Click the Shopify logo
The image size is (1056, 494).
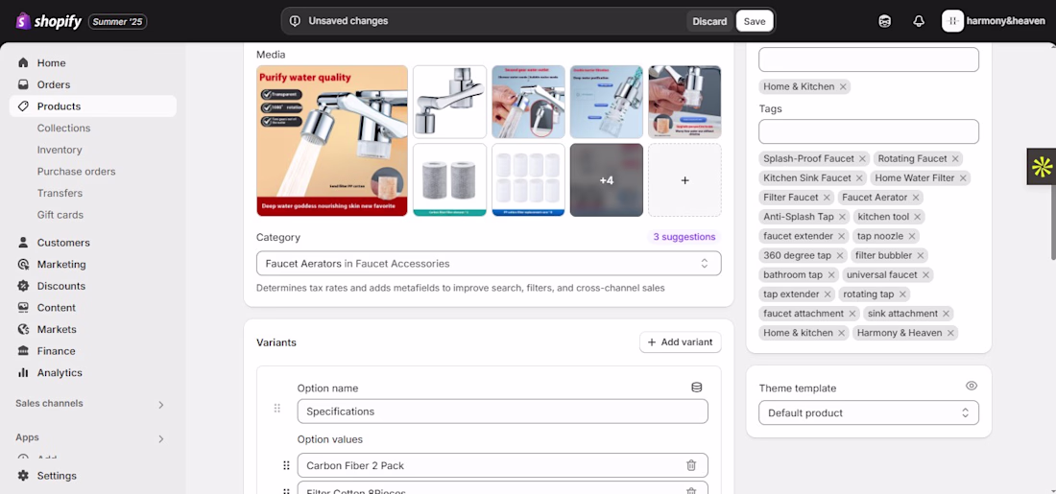tap(49, 21)
